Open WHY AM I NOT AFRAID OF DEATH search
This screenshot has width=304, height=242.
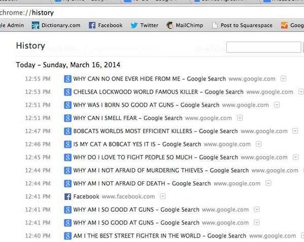142,183
